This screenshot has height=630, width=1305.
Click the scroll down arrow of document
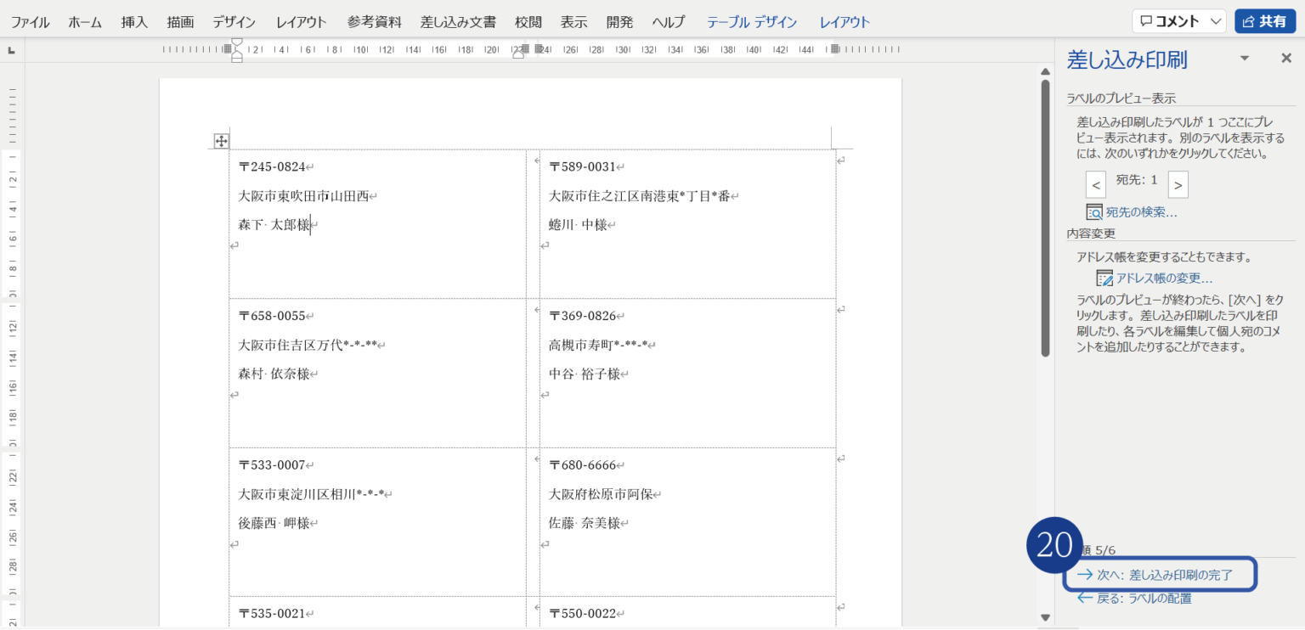1045,617
